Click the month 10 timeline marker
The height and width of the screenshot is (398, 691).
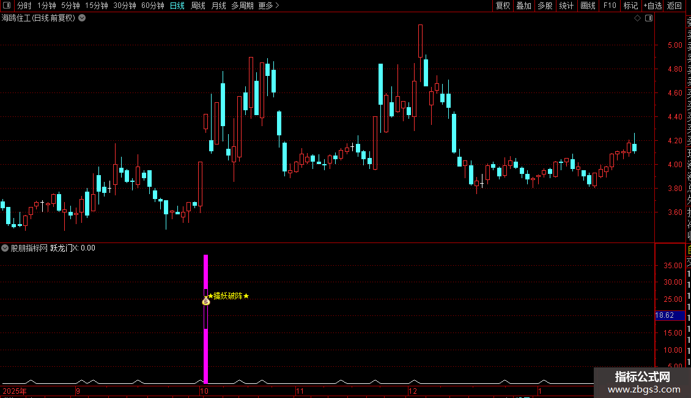(x=204, y=391)
